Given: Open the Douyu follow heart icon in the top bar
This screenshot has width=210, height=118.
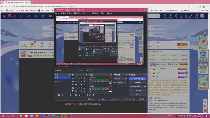Looking at the screenshot, I should (170, 16).
